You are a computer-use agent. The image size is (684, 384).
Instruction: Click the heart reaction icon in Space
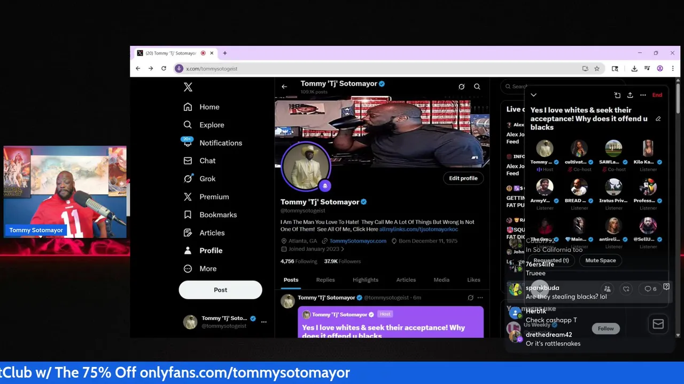click(626, 289)
